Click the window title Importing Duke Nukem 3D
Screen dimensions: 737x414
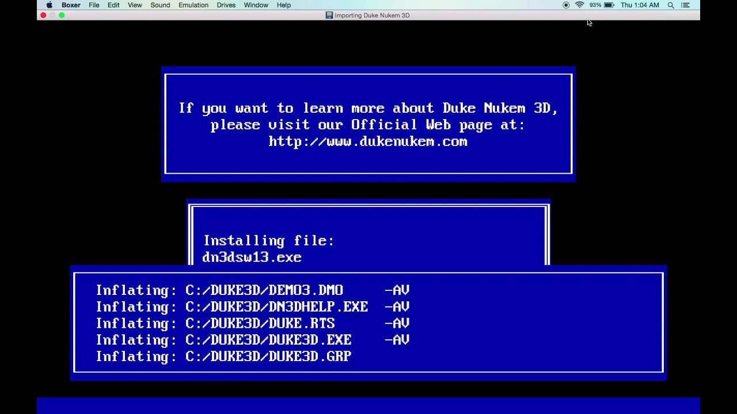pos(372,16)
